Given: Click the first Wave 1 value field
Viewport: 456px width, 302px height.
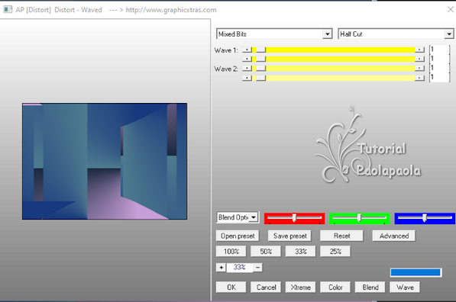Looking at the screenshot, I should pos(439,50).
